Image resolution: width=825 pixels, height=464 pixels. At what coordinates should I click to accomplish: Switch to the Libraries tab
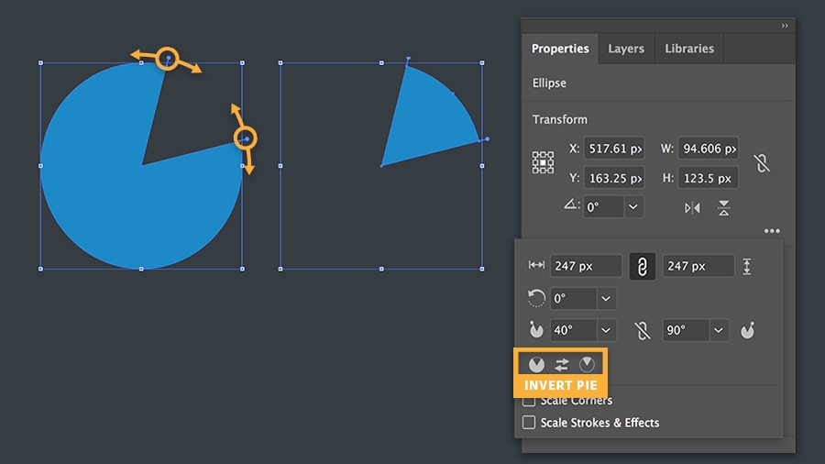point(689,49)
